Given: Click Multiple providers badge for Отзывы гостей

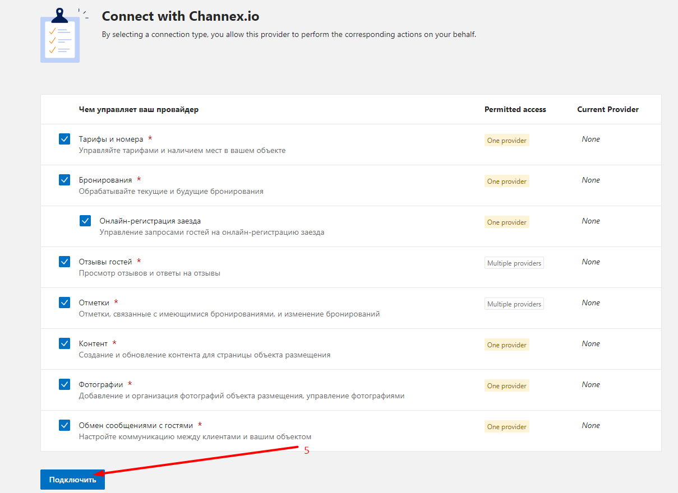Looking at the screenshot, I should (x=514, y=263).
